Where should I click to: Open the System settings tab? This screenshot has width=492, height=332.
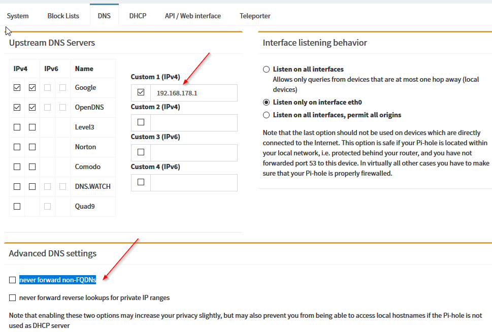[x=18, y=16]
